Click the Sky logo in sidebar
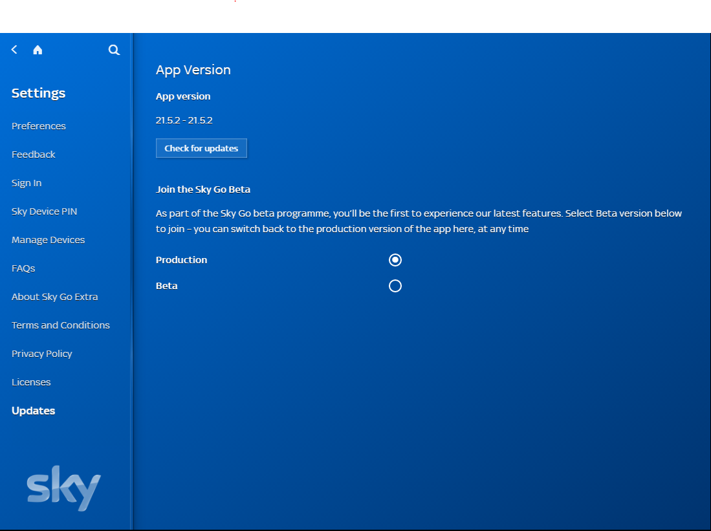711x531 pixels. coord(64,488)
